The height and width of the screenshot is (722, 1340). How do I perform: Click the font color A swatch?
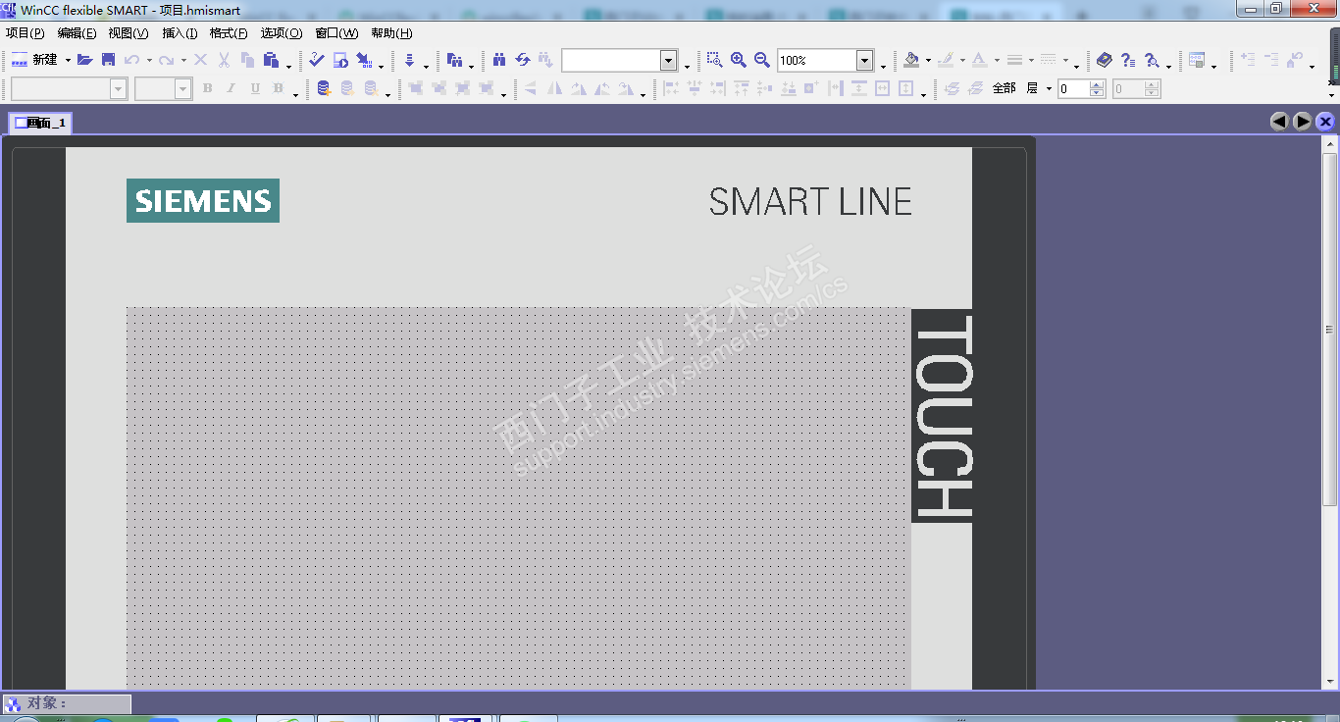click(979, 60)
